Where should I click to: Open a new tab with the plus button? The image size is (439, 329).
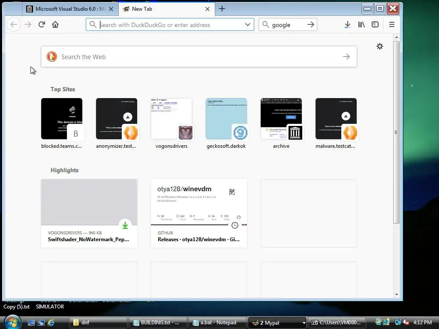pyautogui.click(x=222, y=9)
